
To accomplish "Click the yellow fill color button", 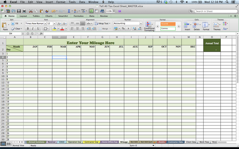I will click(54, 29).
